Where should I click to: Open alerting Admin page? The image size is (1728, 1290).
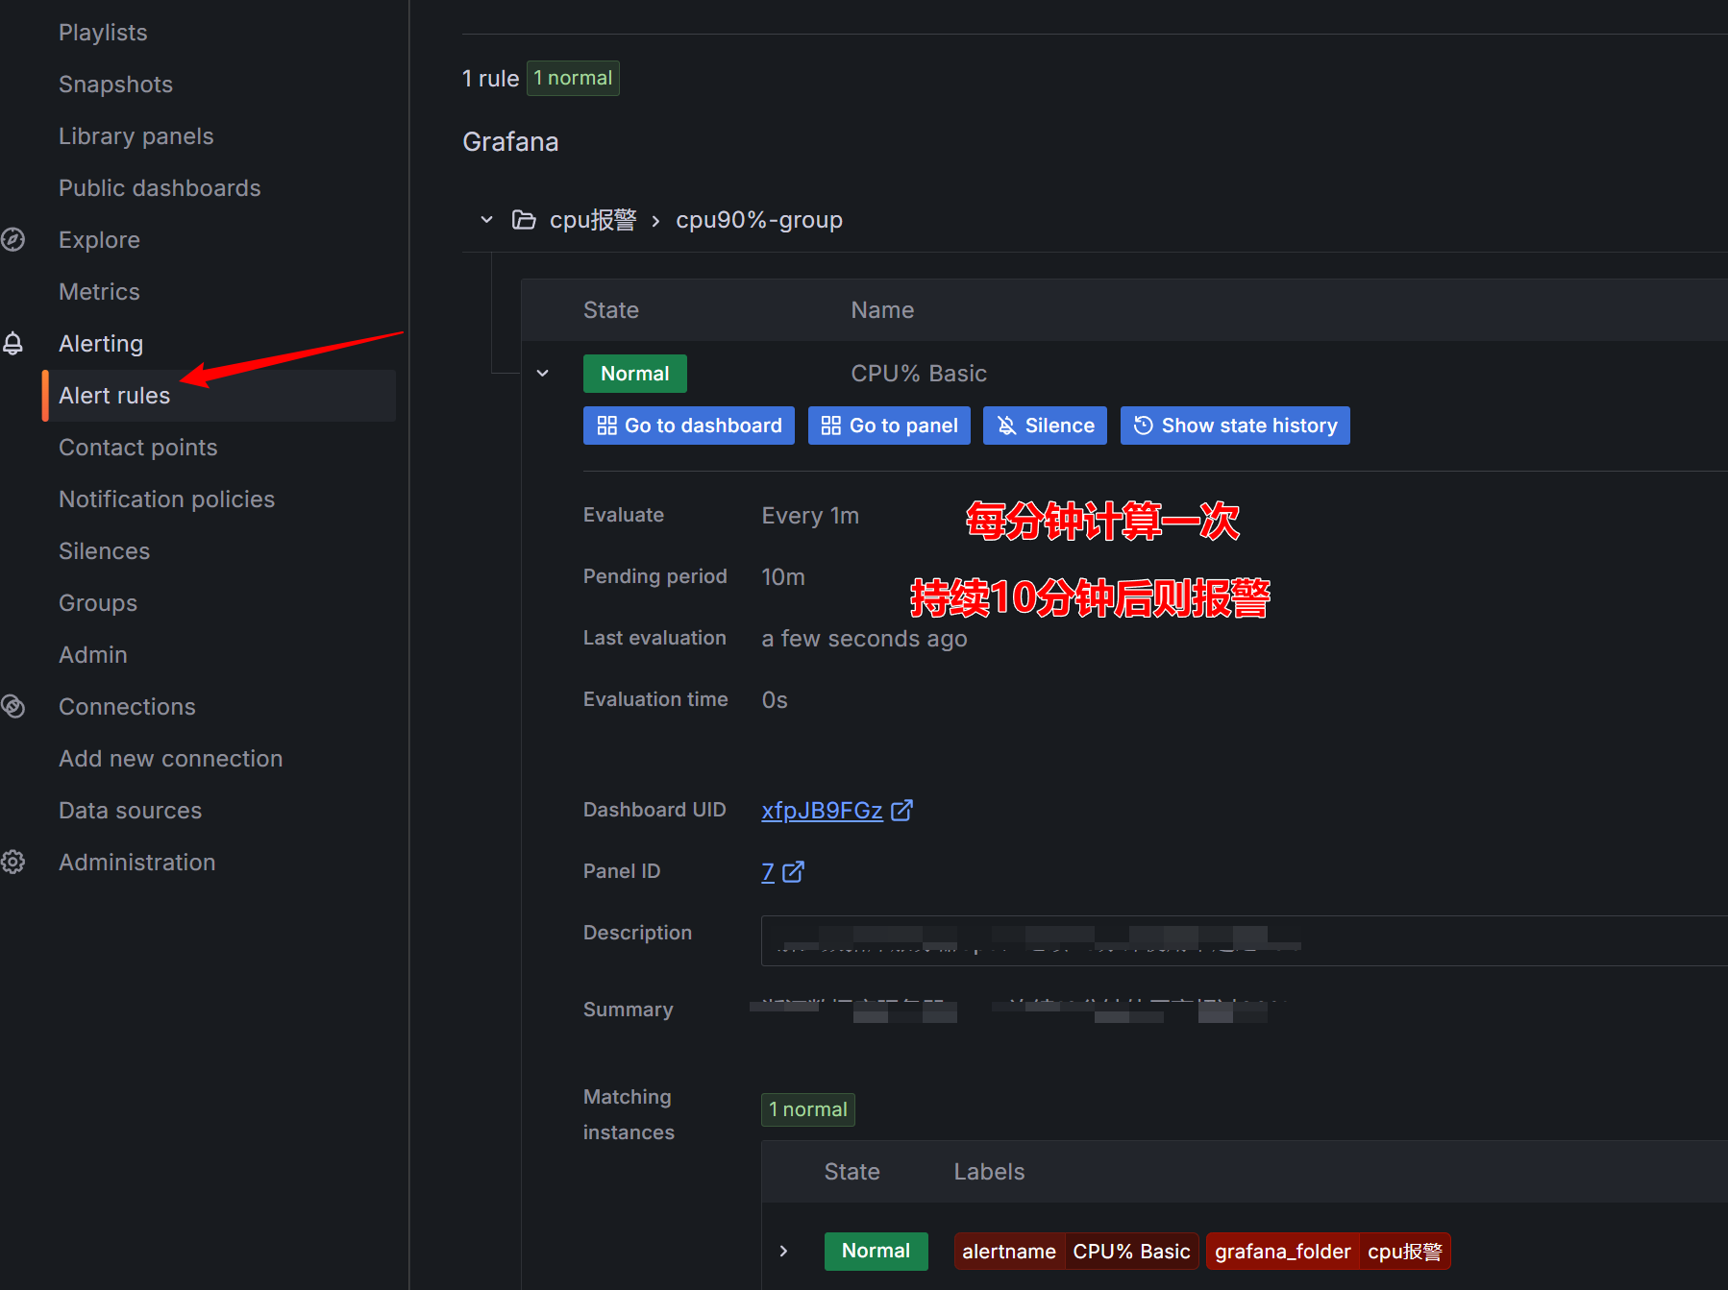click(x=92, y=654)
